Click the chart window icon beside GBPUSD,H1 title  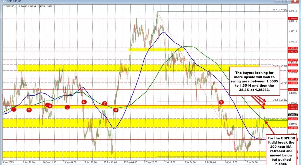click(4, 1)
